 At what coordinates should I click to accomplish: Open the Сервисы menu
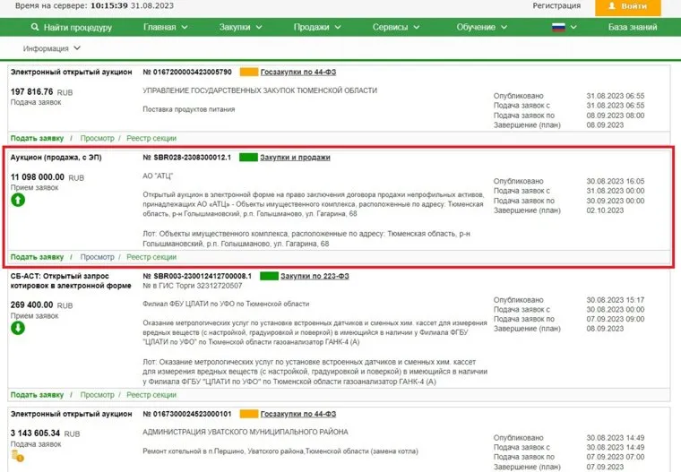click(396, 28)
